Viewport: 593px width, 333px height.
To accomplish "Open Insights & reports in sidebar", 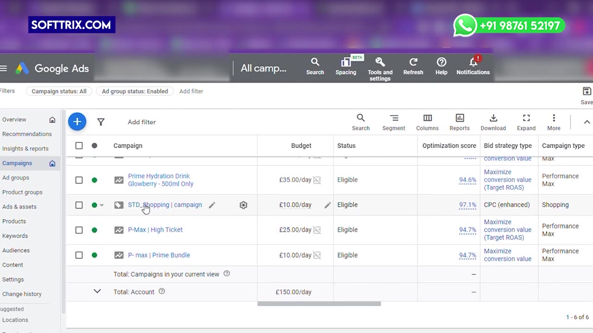I will click(25, 148).
